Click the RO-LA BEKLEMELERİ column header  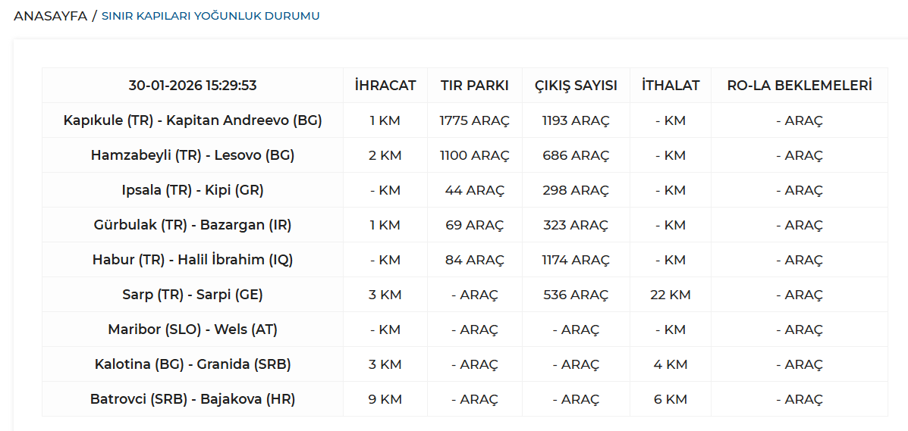pos(800,86)
